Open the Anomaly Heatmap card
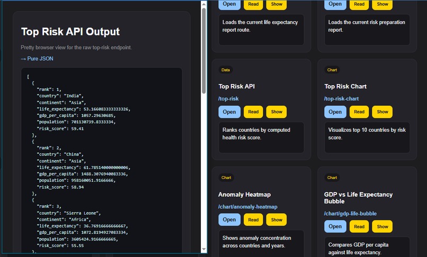 (x=229, y=219)
